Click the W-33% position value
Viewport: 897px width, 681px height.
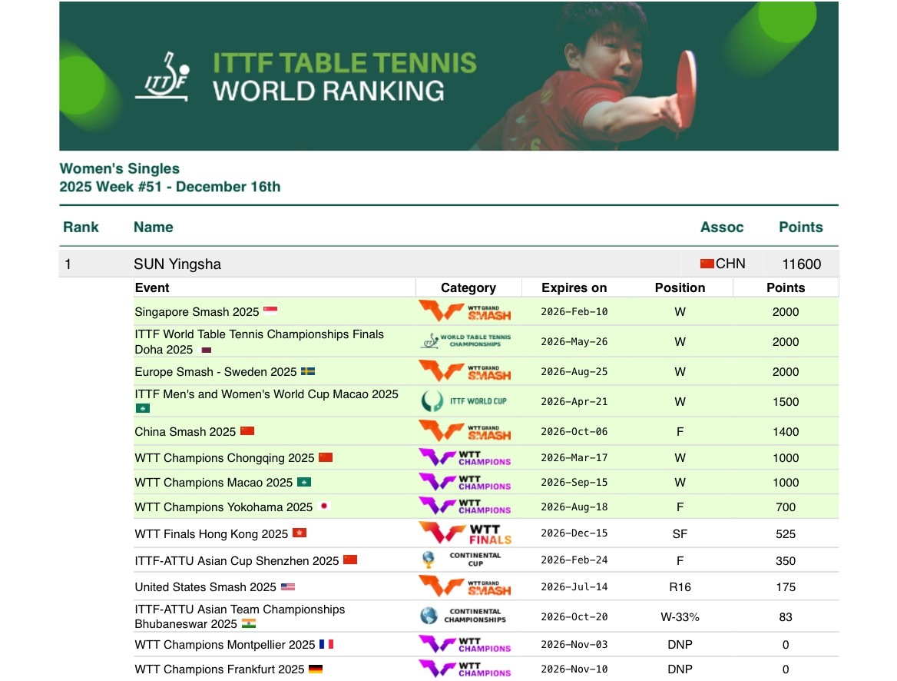tap(680, 617)
